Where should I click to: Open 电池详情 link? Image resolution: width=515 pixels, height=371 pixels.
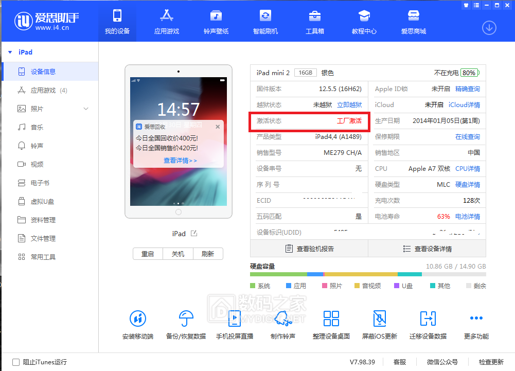point(467,216)
